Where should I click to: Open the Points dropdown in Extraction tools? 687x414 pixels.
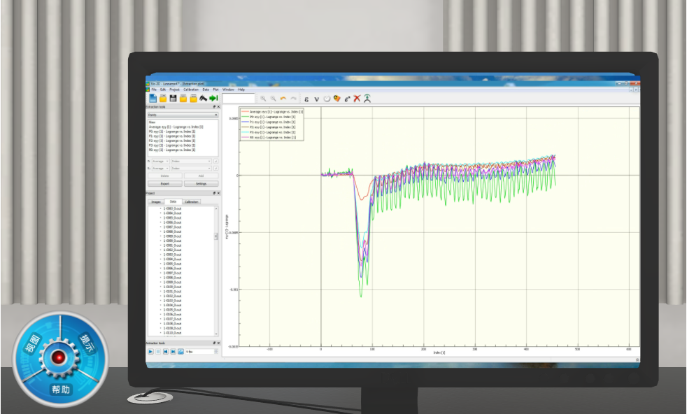[182, 115]
